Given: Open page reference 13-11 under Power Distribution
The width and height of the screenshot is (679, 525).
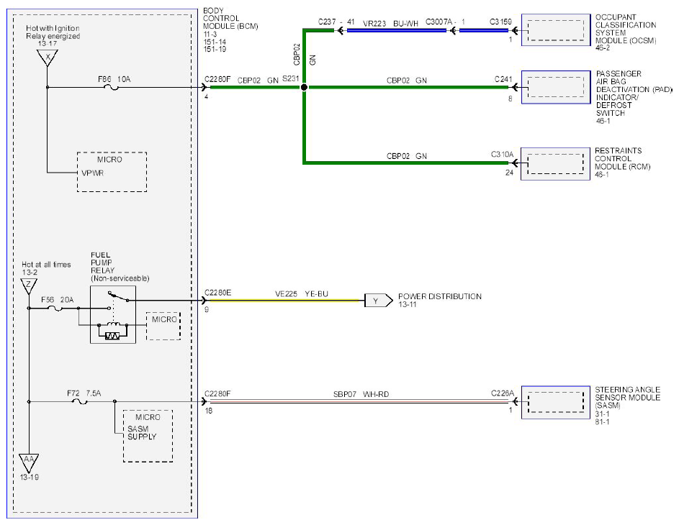Looking at the screenshot, I should click(x=407, y=304).
